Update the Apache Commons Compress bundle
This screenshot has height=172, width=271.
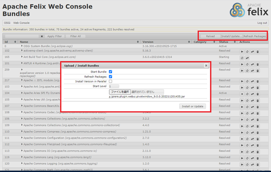click(x=252, y=133)
